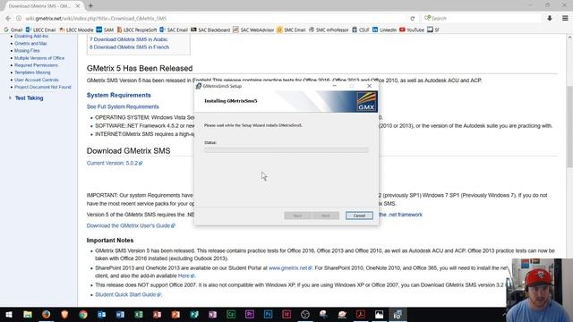The height and width of the screenshot is (322, 573).
Task: Open Photoshop from the taskbar
Action: (x=269, y=314)
